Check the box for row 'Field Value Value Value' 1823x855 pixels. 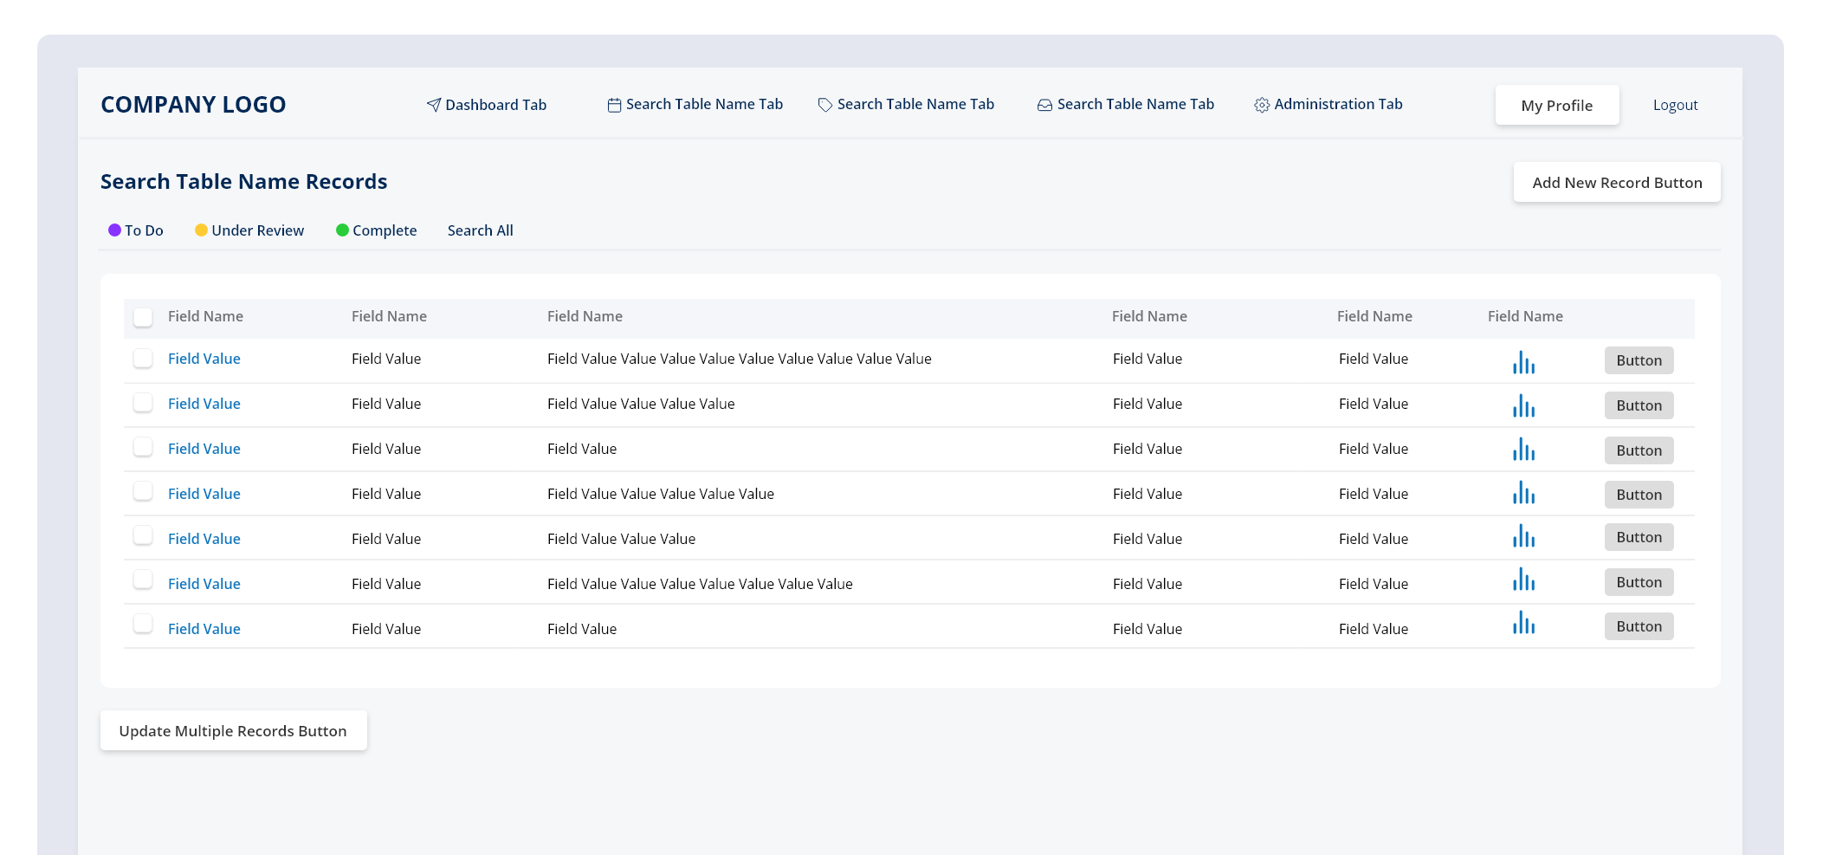143,535
